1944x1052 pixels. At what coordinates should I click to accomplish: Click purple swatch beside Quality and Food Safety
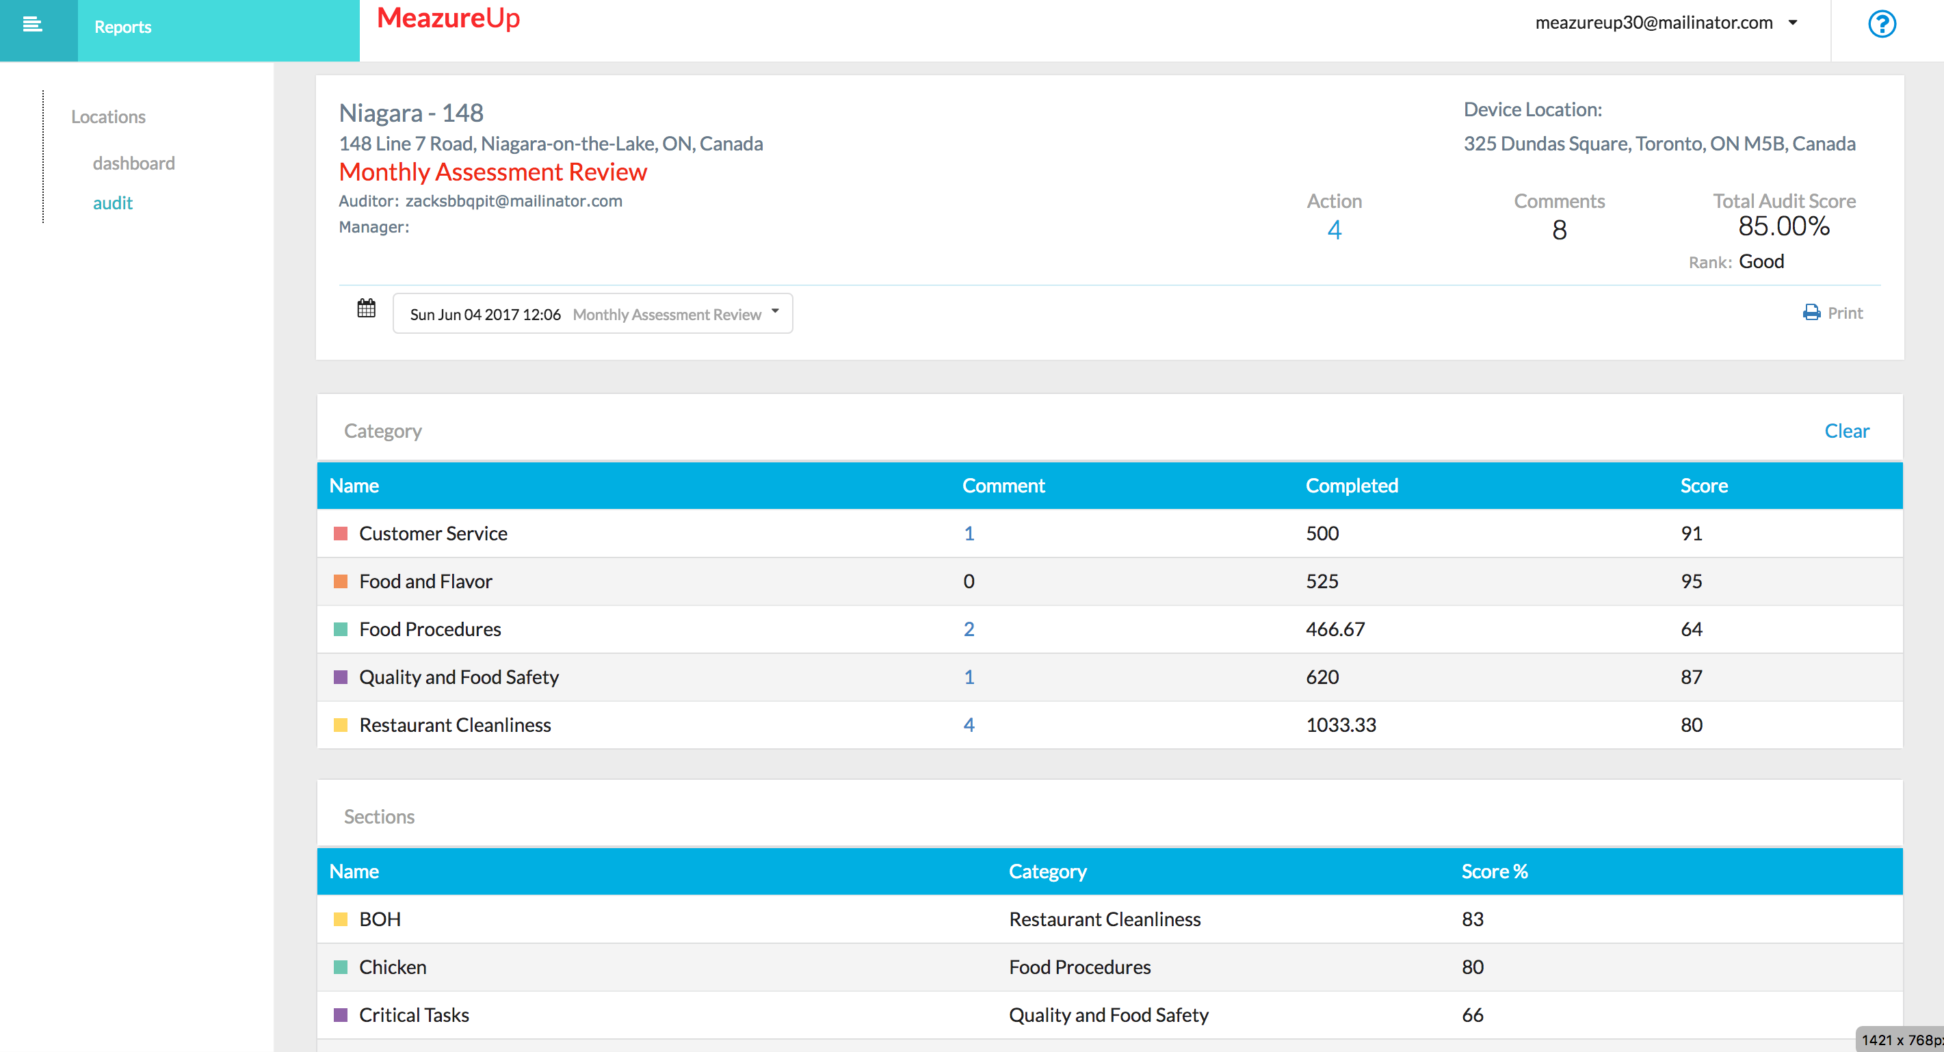(x=341, y=678)
